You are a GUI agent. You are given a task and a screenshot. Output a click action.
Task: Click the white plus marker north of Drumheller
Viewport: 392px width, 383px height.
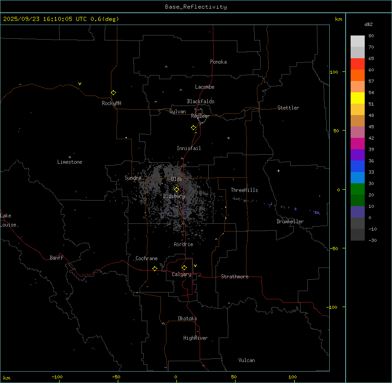pyautogui.click(x=278, y=171)
